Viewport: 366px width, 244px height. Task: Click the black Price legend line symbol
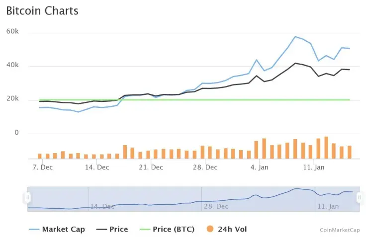[101, 230]
